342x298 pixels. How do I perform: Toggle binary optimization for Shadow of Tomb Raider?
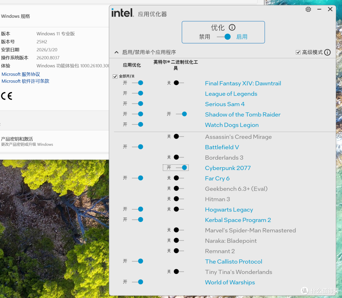pos(181,114)
